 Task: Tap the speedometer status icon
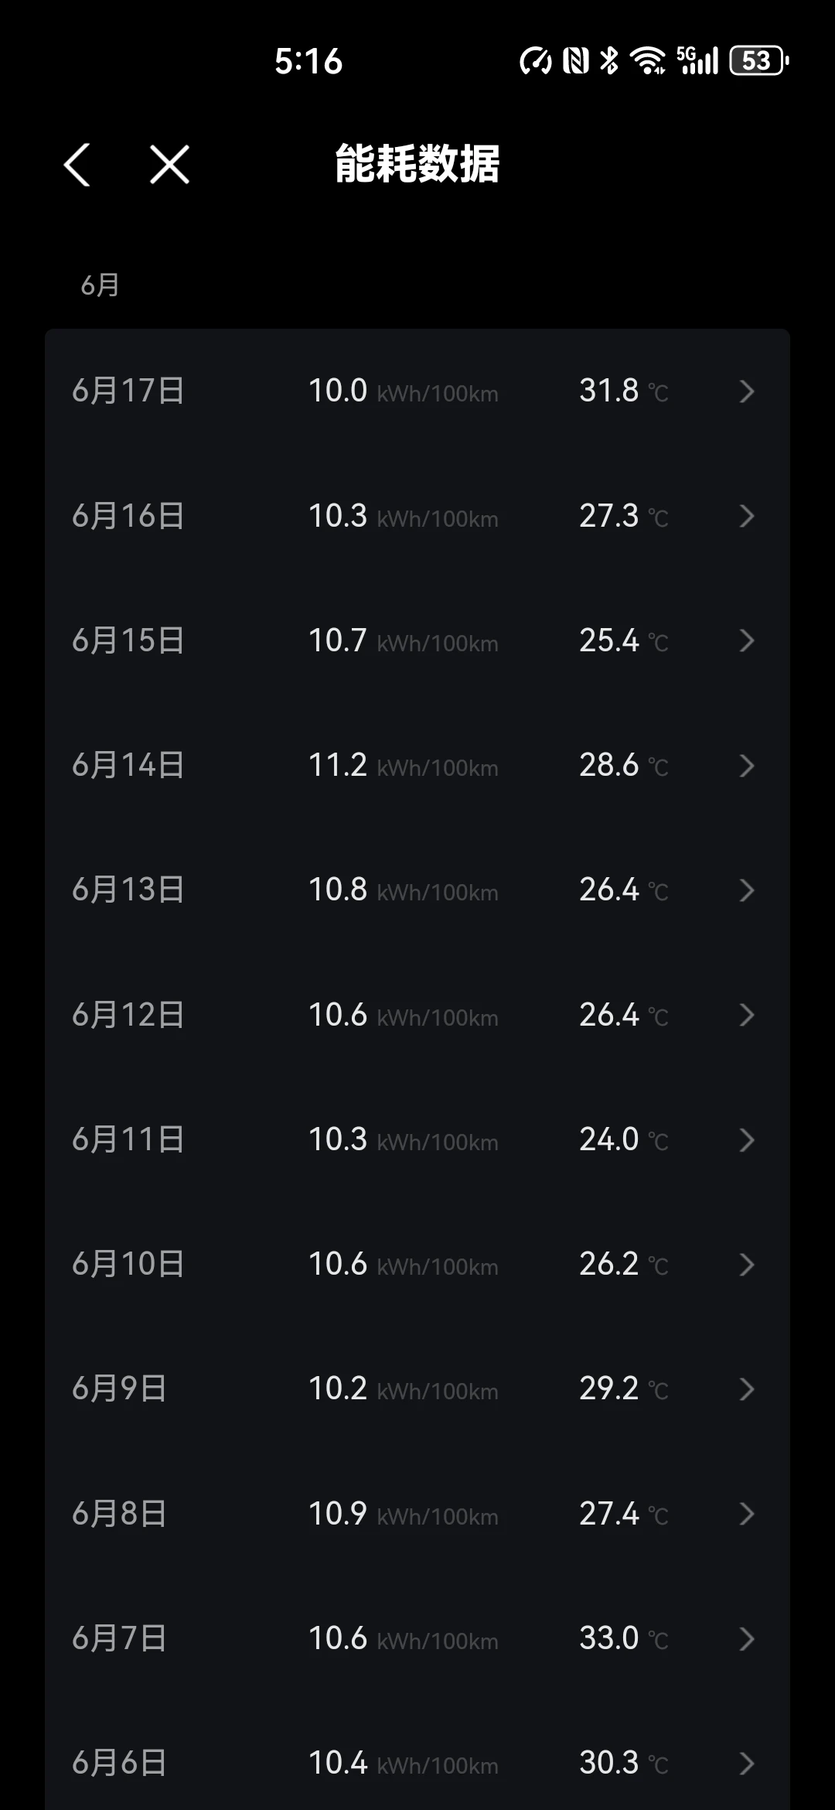(x=536, y=61)
